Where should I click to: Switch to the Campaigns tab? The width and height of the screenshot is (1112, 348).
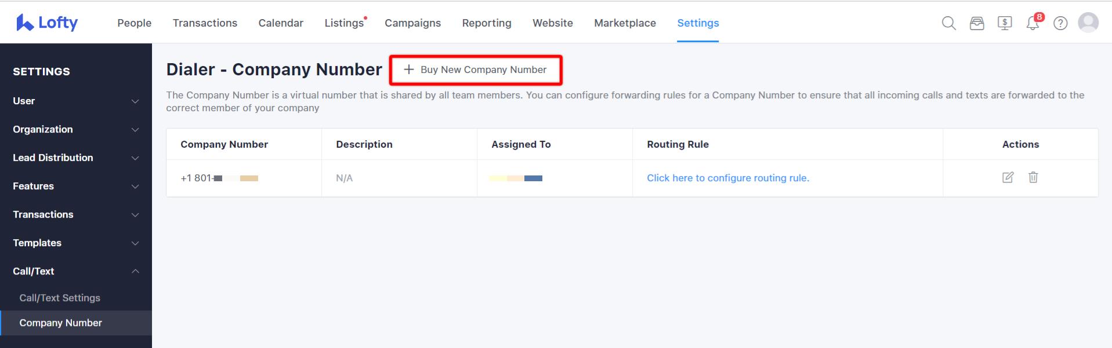(412, 23)
